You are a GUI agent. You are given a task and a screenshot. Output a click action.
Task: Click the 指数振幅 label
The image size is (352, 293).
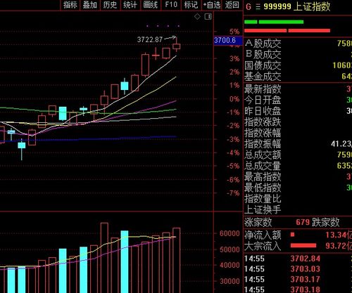(263, 143)
